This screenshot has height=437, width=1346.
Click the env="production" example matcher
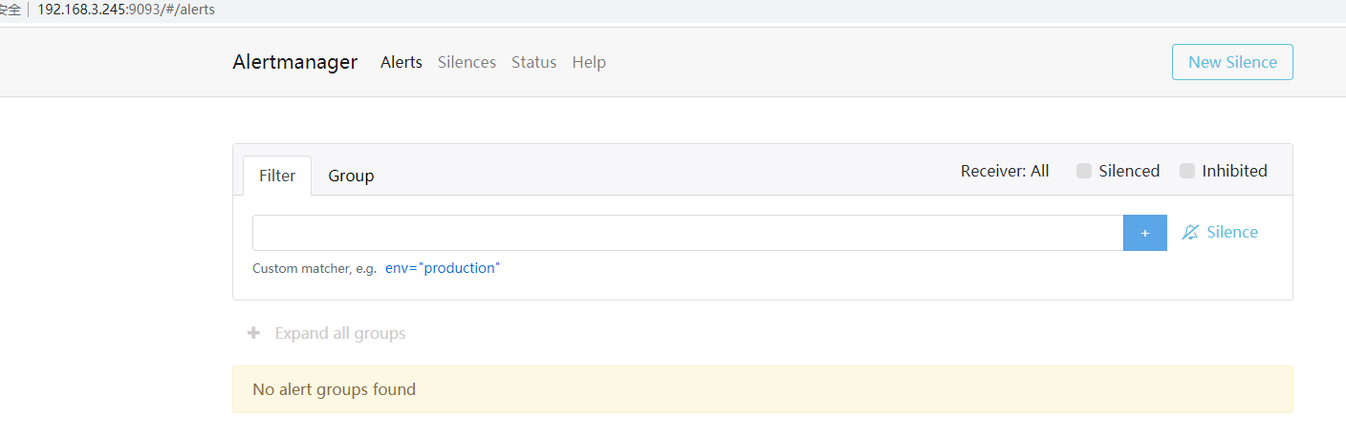tap(443, 268)
